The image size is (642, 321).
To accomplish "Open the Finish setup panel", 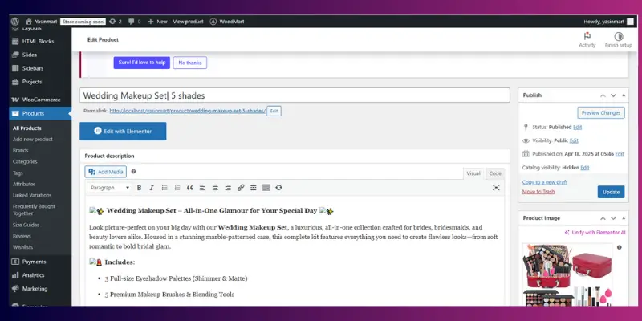I will click(618, 39).
